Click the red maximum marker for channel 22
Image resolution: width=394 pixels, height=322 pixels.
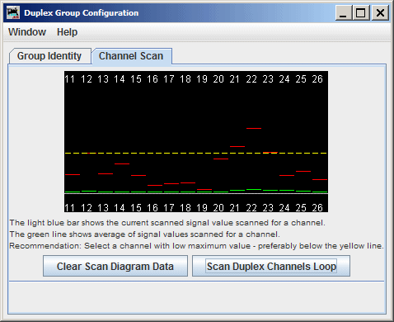tap(254, 128)
